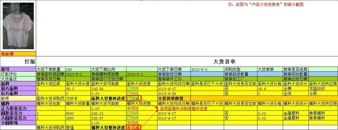Screen dimensions: 338x130
Task: Click the white blouse product photo
Action: pos(18,26)
